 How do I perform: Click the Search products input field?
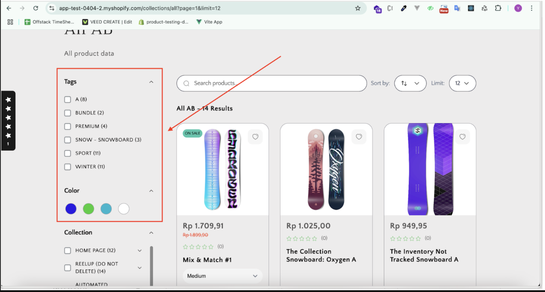(271, 83)
